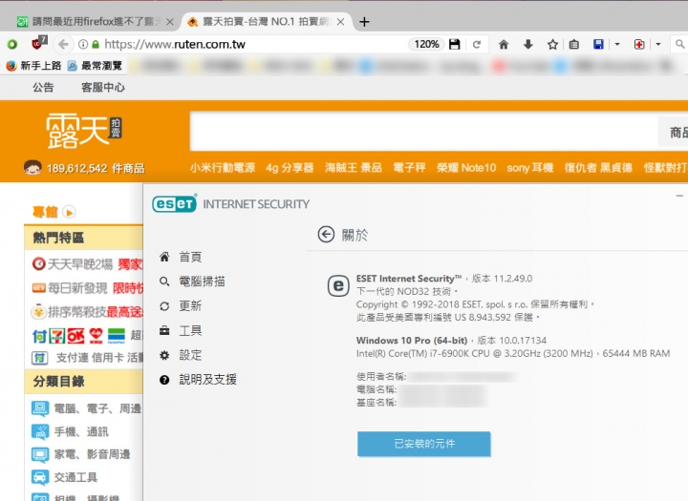Click the green circle extension icon
This screenshot has width=688, height=501.
point(12,44)
